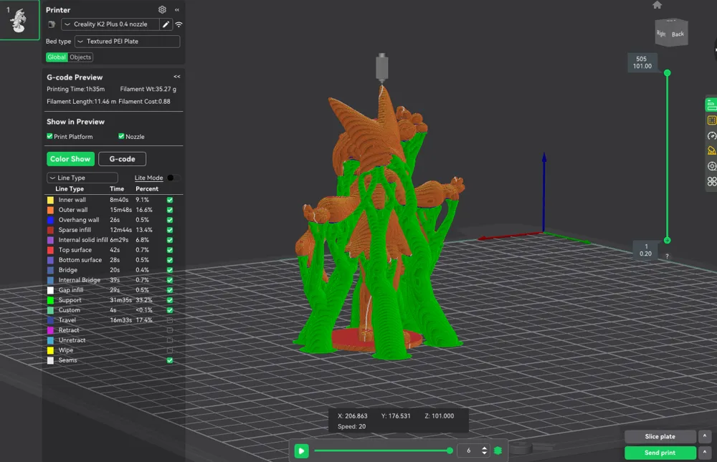Increase playback speed with up arrow
This screenshot has height=462, width=717.
pyautogui.click(x=484, y=448)
